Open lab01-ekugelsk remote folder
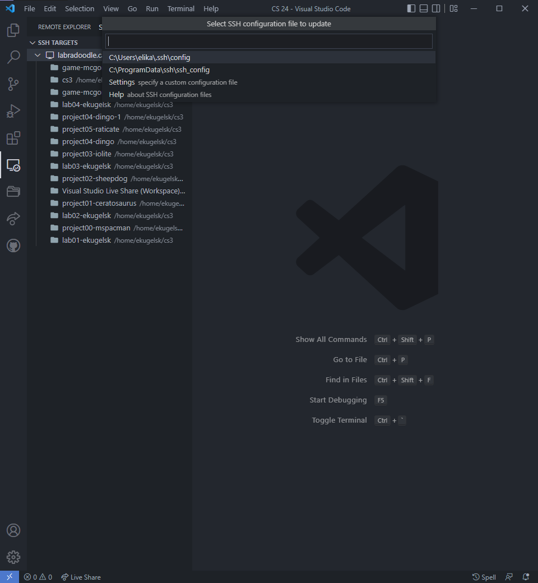 pyautogui.click(x=110, y=240)
